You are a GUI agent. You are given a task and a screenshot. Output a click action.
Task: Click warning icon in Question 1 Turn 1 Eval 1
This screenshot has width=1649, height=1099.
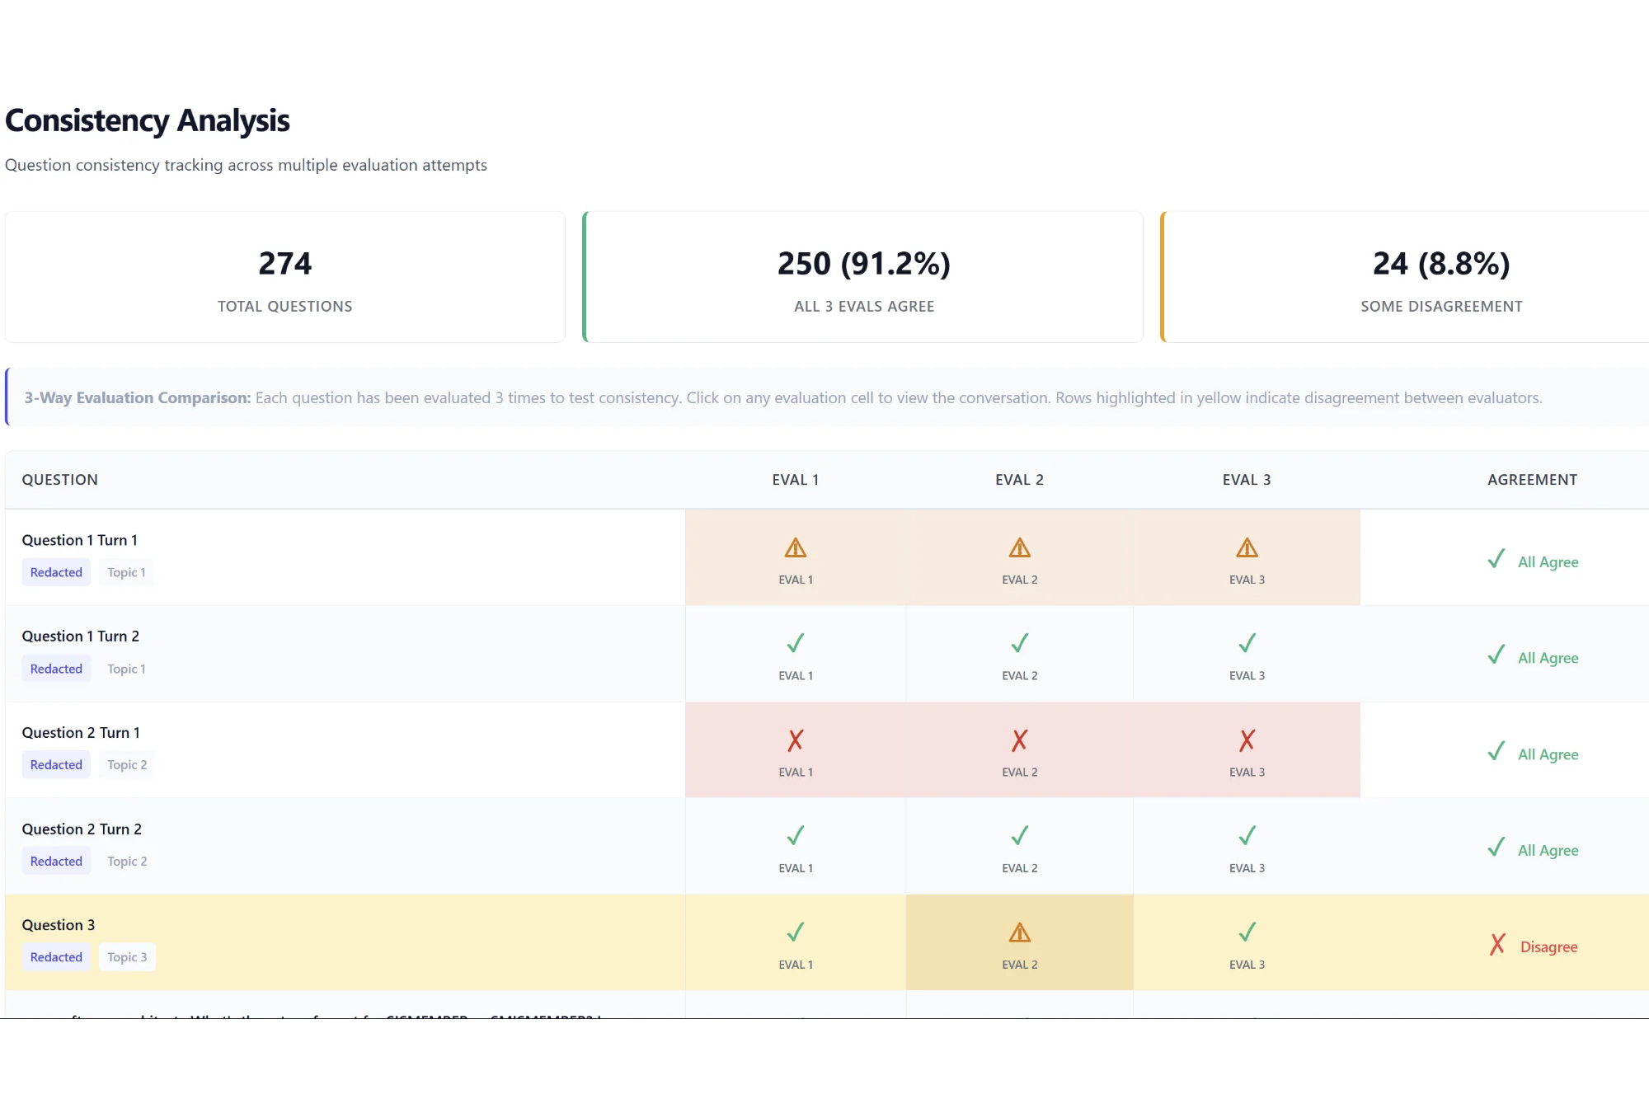click(x=795, y=548)
